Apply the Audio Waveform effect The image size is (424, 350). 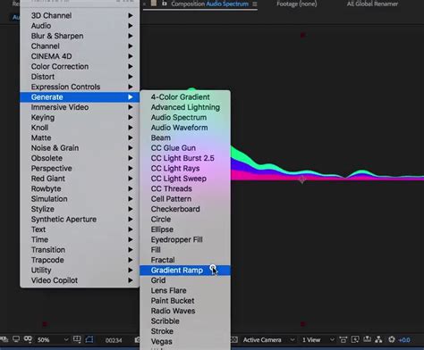[185, 128]
